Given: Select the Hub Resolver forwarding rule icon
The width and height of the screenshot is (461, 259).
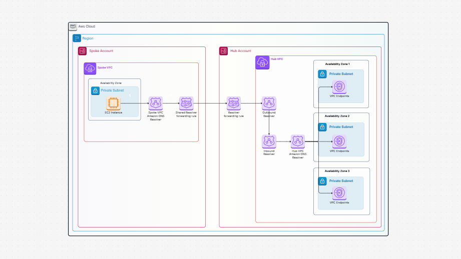Looking at the screenshot, I should click(x=234, y=103).
